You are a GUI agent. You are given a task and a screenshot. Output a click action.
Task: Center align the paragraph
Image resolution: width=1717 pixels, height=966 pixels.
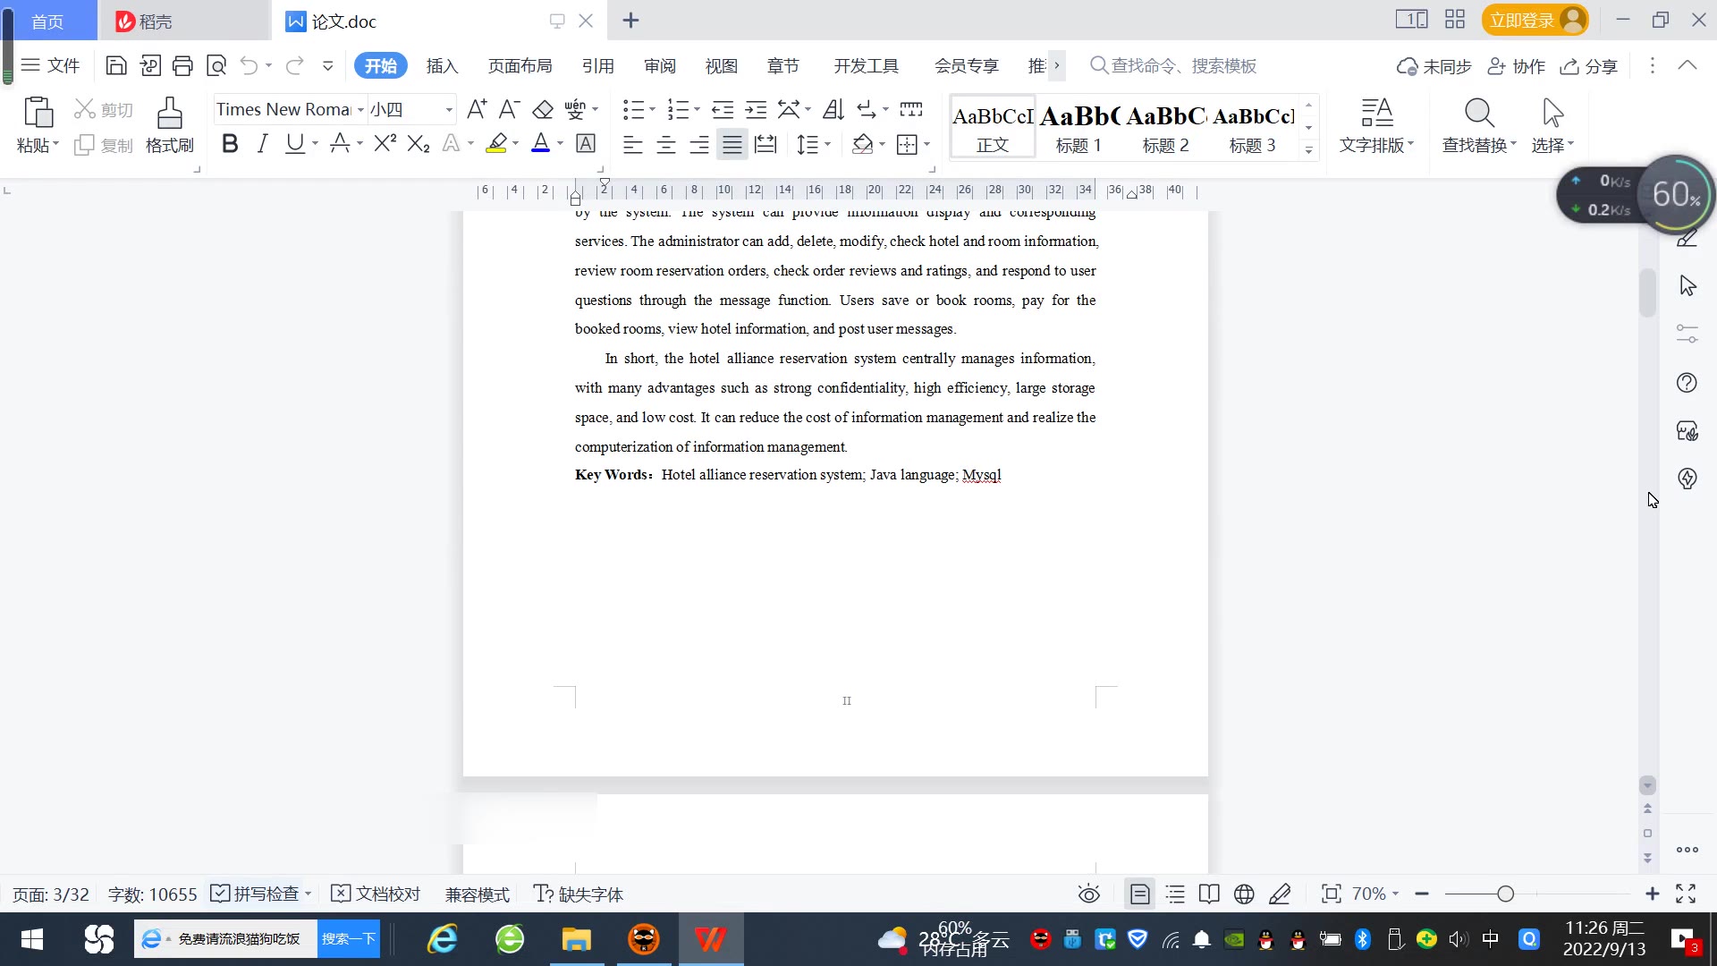coord(666,144)
